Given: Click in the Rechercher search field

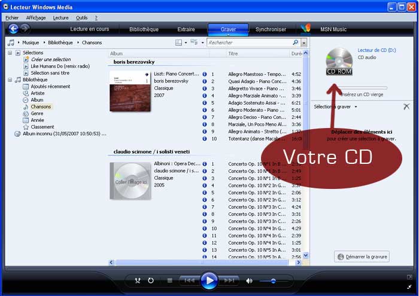Looking at the screenshot, I should point(248,42).
